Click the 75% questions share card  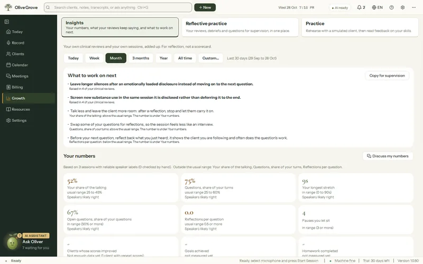click(x=238, y=188)
